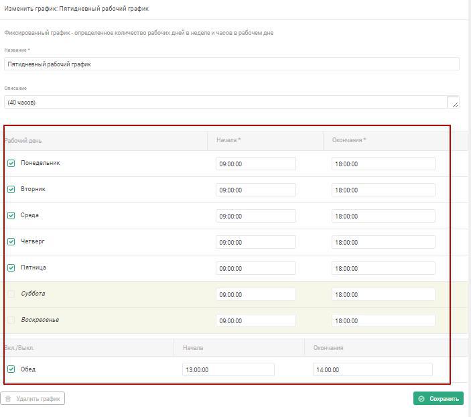Edit Обед end time 14:00:00 field
The height and width of the screenshot is (417, 471).
373,370
